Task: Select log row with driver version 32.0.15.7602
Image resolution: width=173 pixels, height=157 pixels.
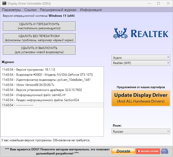Action: pos(52,90)
